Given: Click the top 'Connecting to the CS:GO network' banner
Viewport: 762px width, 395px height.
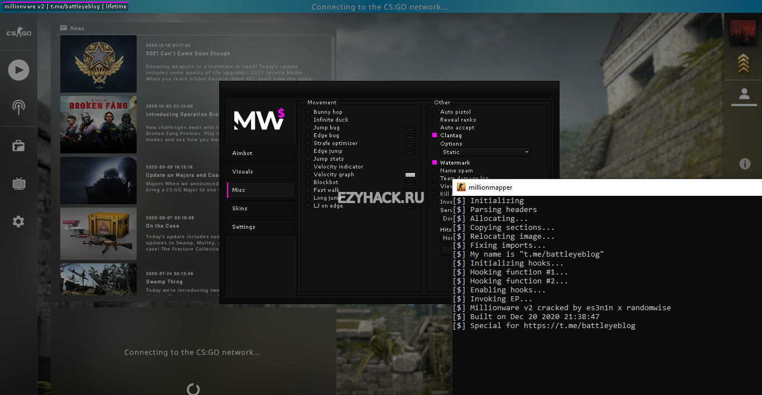Looking at the screenshot, I should 379,7.
